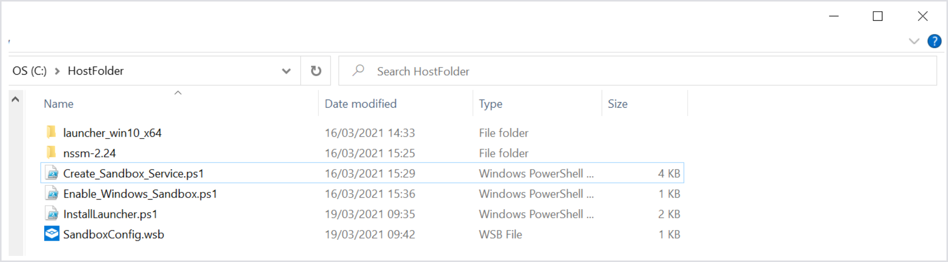Sort by the Type column header
948x262 pixels.
(x=490, y=104)
